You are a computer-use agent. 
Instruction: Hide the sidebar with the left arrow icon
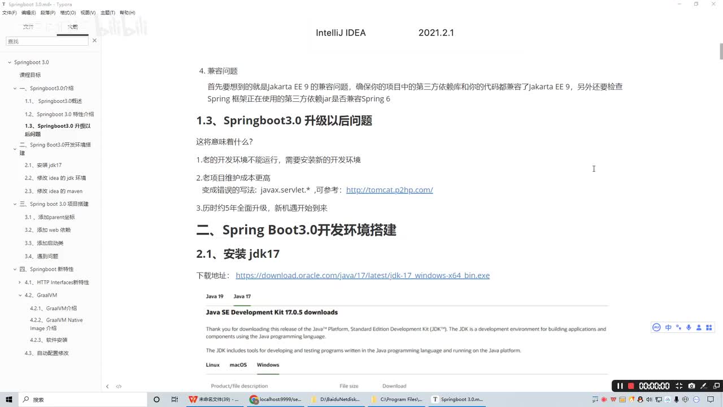(107, 387)
